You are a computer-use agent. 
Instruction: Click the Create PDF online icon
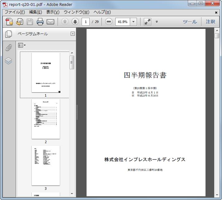point(9,22)
